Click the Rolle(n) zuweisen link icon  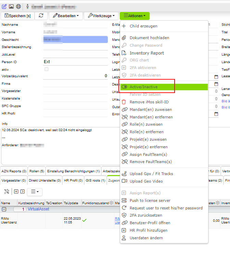125,124
